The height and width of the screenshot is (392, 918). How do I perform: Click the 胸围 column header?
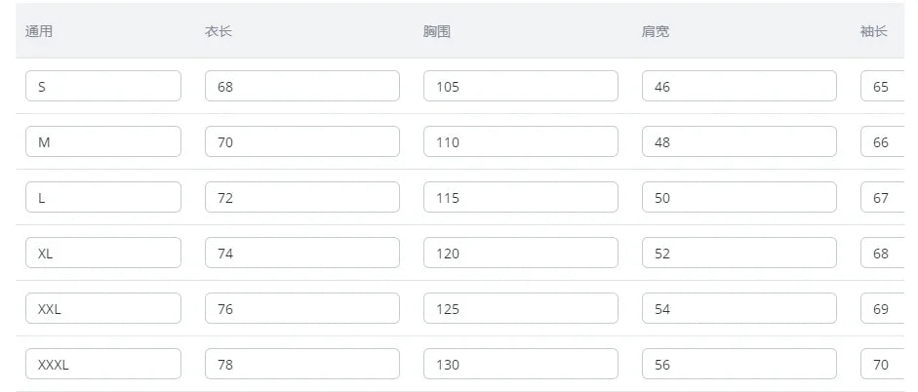tap(437, 31)
